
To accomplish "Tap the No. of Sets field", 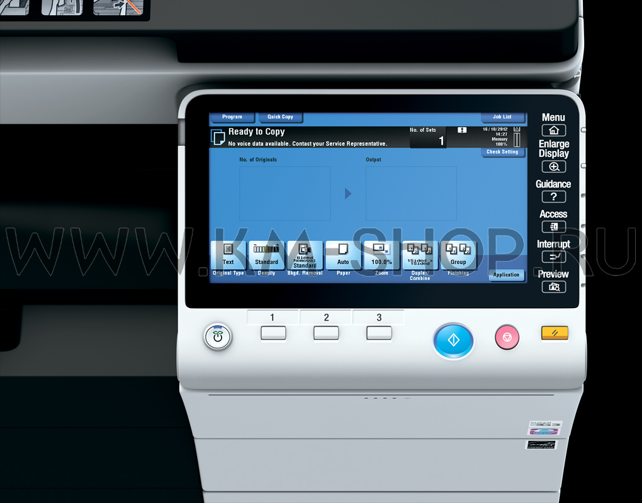I will [x=428, y=138].
